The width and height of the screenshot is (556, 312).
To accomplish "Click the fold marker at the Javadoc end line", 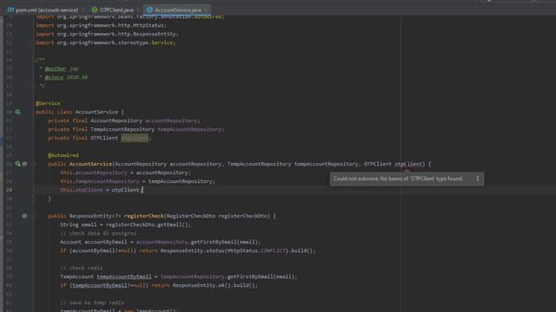I will click(33, 86).
